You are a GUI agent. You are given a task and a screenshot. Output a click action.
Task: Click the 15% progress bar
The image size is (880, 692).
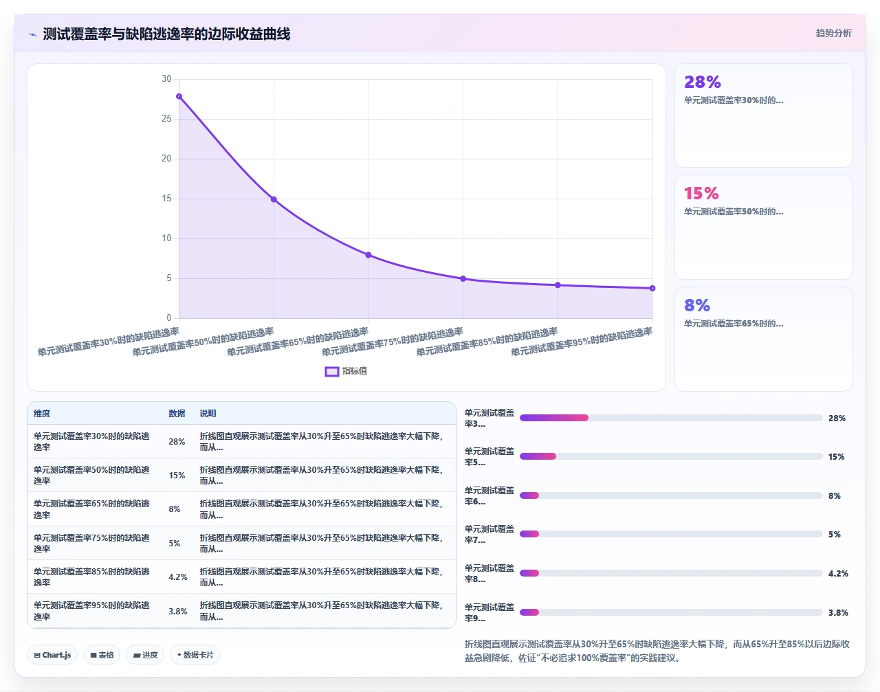tap(671, 456)
